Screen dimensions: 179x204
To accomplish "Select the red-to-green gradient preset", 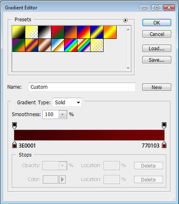I will (x=58, y=32).
